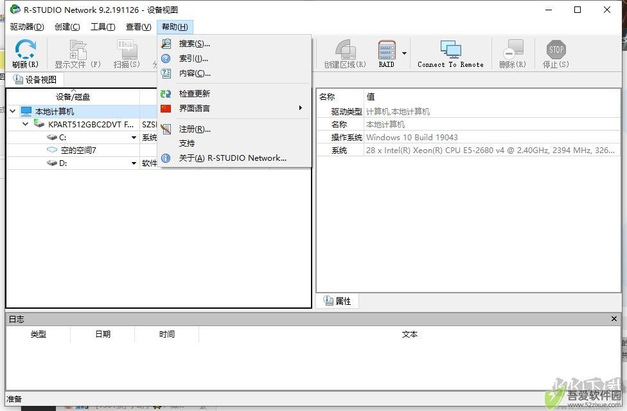The height and width of the screenshot is (411, 627).
Task: Open the dropdown arrow beside C:
Action: point(134,138)
